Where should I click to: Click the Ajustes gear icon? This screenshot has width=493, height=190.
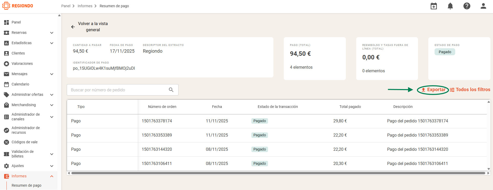tap(6, 166)
